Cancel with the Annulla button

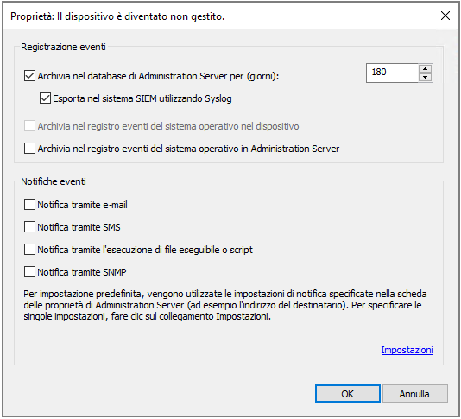click(415, 394)
